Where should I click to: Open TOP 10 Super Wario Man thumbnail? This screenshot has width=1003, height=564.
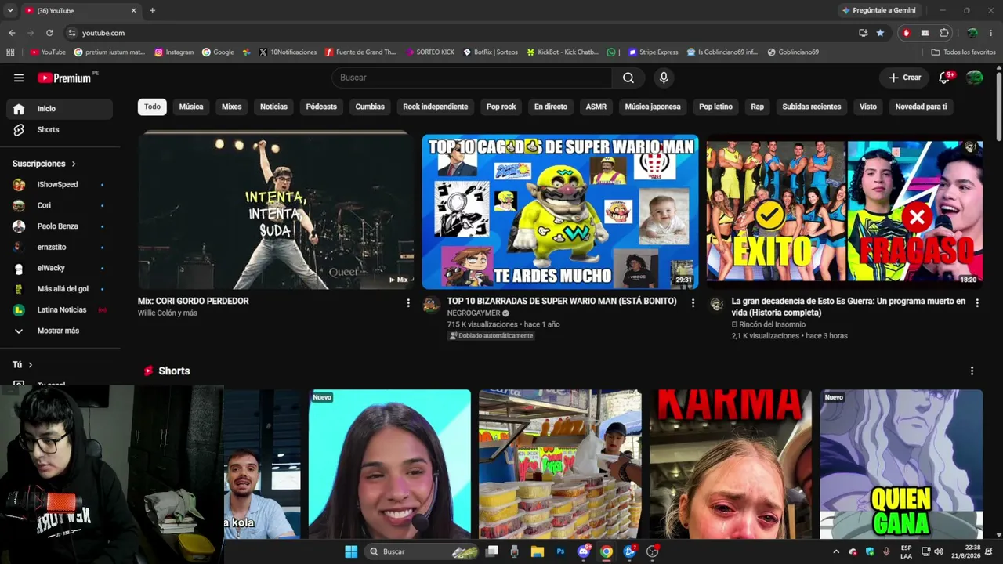pyautogui.click(x=560, y=211)
